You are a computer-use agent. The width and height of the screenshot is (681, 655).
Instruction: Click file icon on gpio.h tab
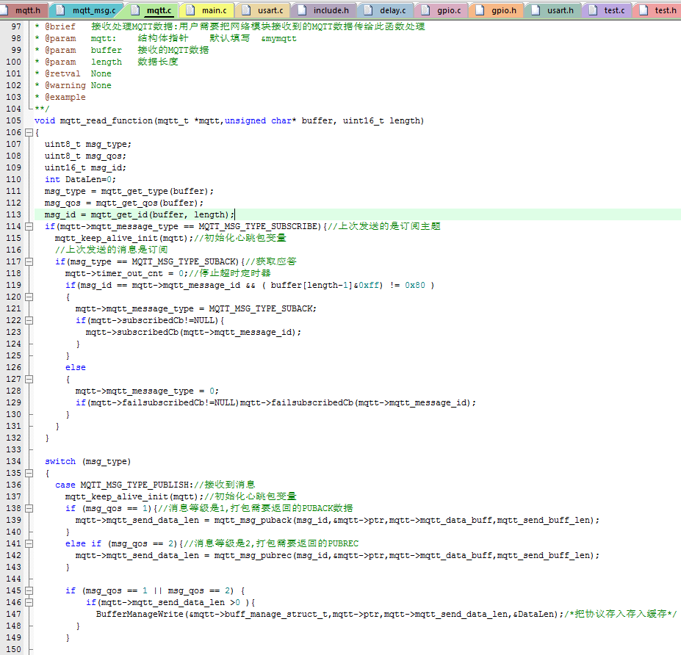480,10
